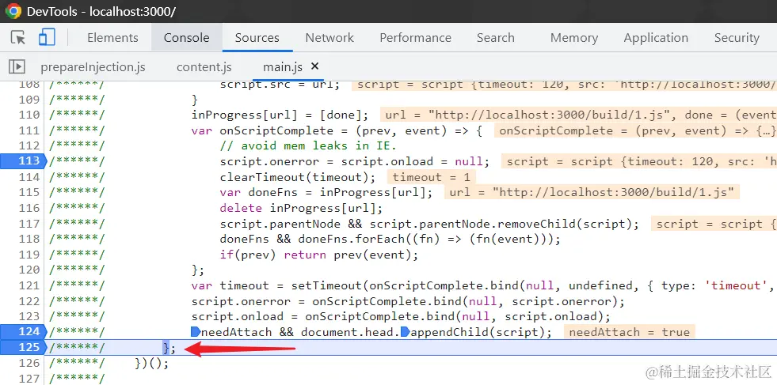Go to the Performance panel tab
777x385 pixels.
click(415, 38)
